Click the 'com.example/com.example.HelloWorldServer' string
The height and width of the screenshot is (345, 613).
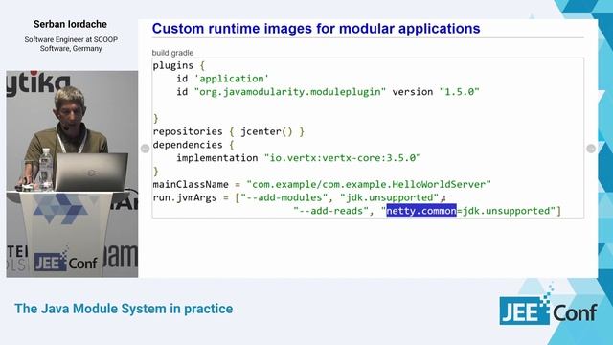point(369,184)
